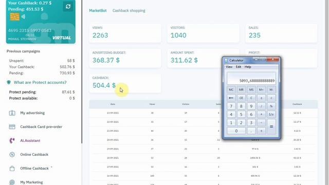Click the equals key in Calculator
The image size is (329, 185).
pos(271,126)
